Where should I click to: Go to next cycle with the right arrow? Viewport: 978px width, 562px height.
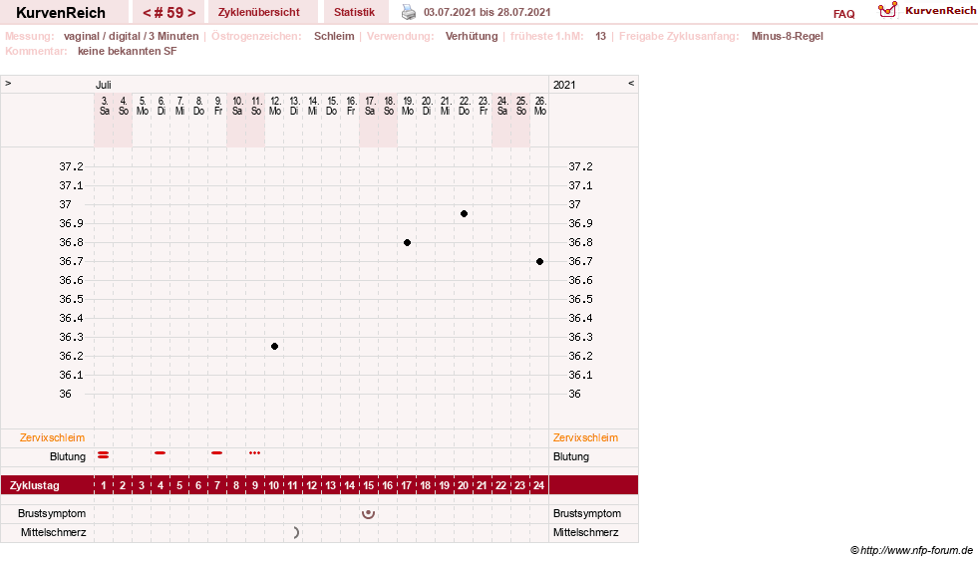pos(191,13)
